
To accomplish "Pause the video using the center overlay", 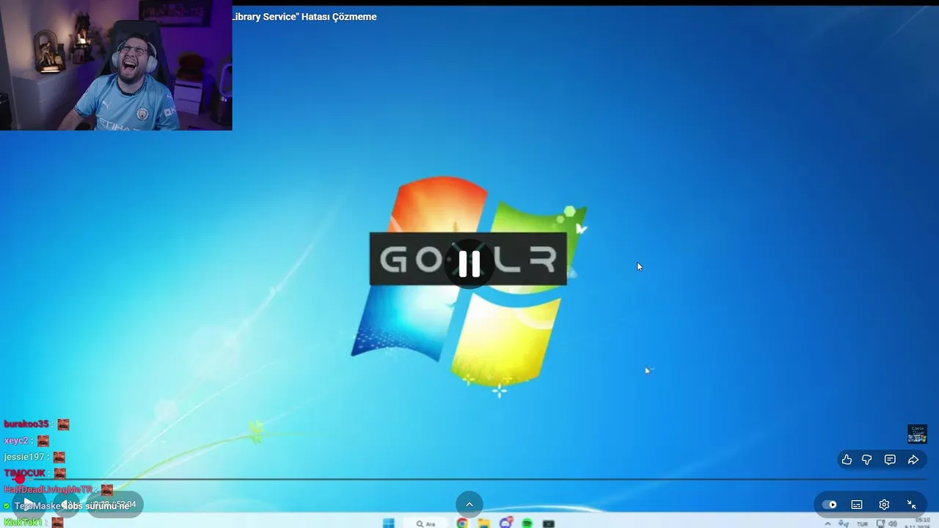I will coord(469,263).
